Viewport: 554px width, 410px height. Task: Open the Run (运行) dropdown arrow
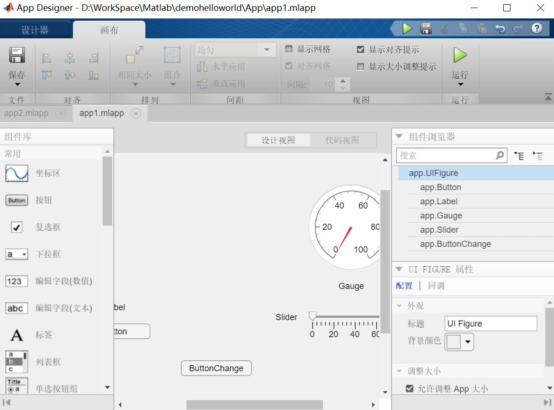click(460, 85)
